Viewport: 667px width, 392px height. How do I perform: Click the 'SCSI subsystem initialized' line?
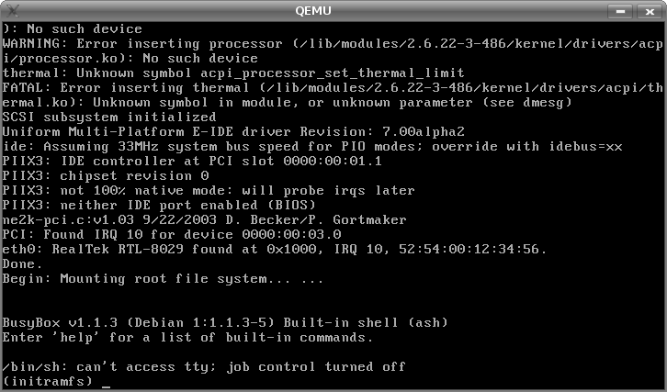109,117
